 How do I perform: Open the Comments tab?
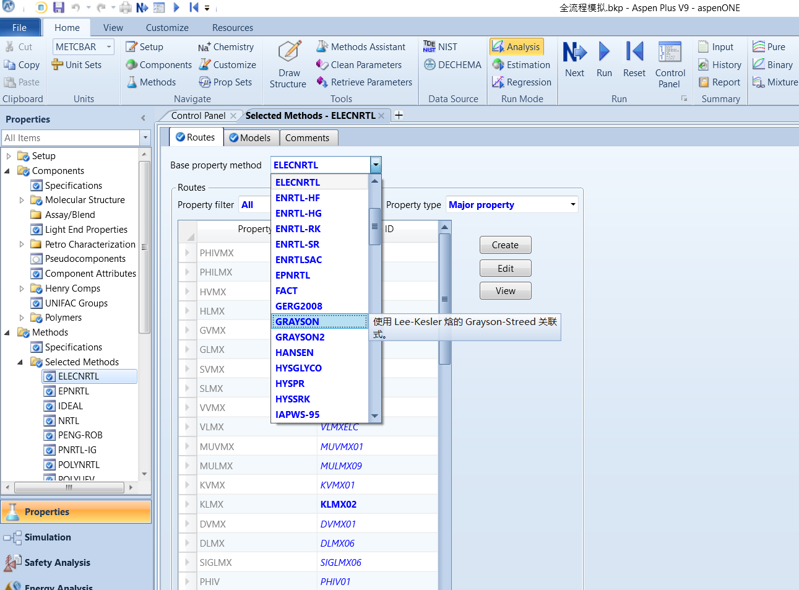[308, 137]
